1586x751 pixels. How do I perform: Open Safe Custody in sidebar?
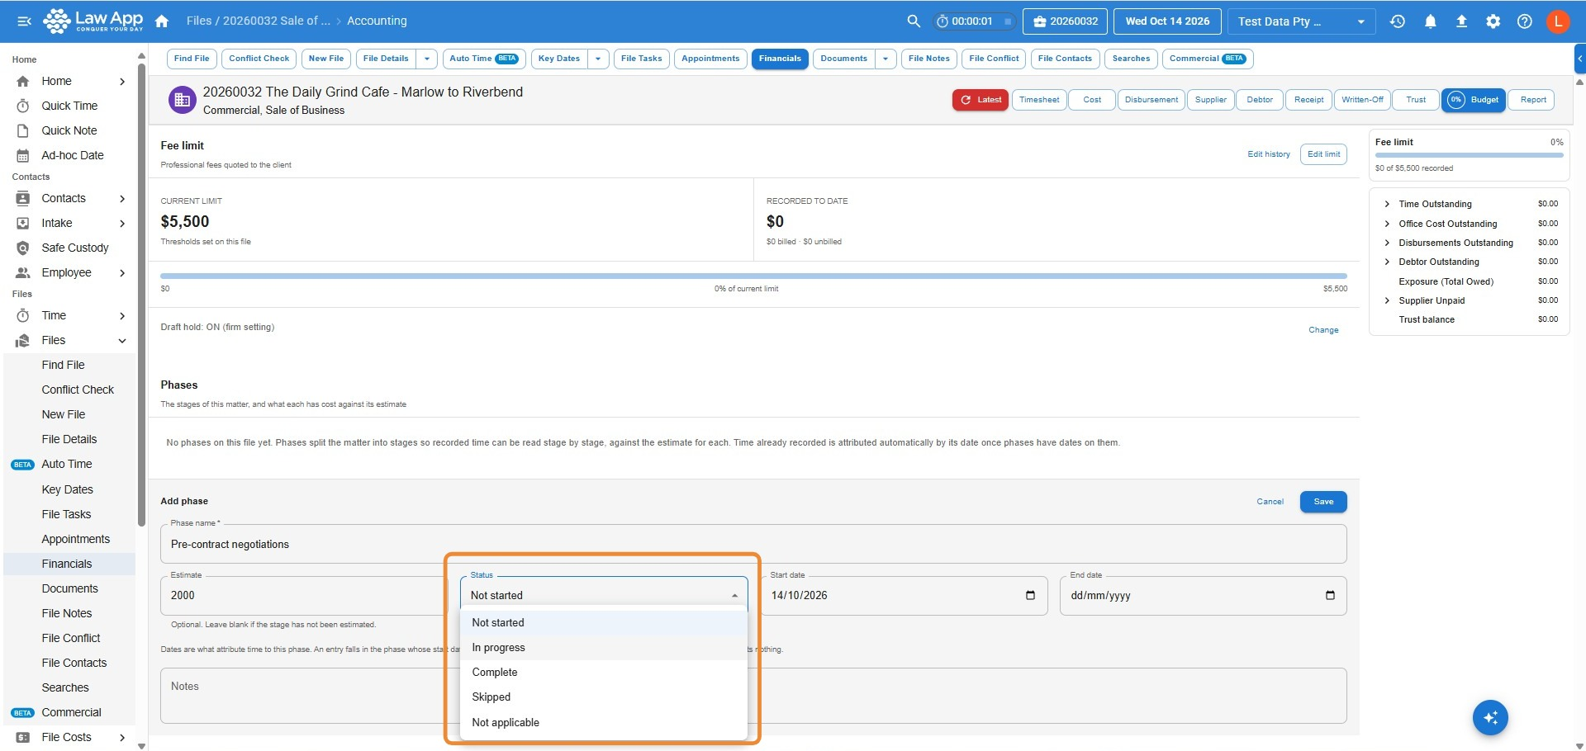75,248
